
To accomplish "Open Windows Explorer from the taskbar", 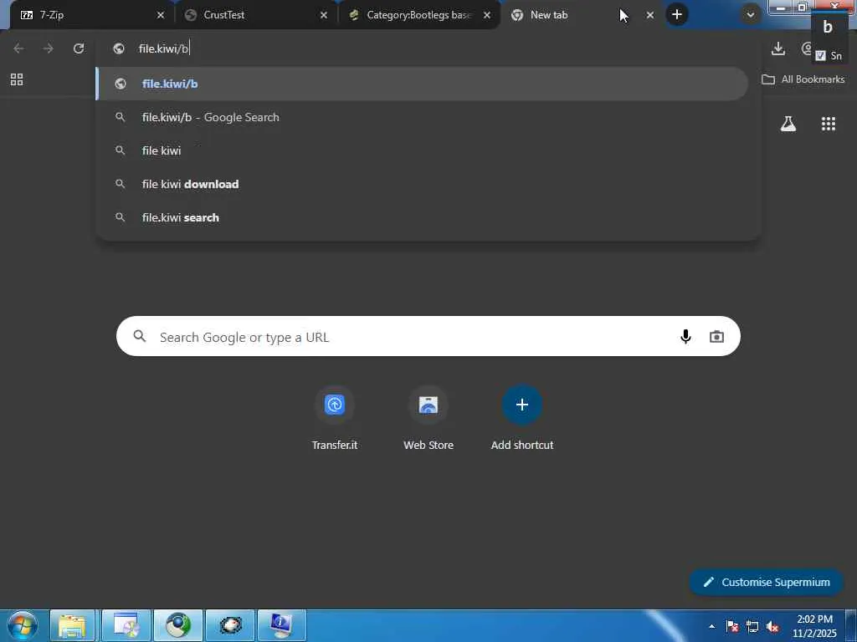I will click(x=73, y=625).
